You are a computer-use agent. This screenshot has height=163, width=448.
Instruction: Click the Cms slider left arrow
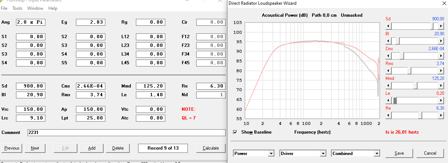click(x=388, y=56)
